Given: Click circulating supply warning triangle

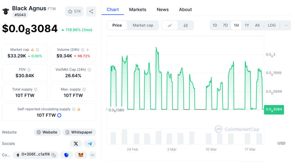Looking at the screenshot, I should pos(79,109).
